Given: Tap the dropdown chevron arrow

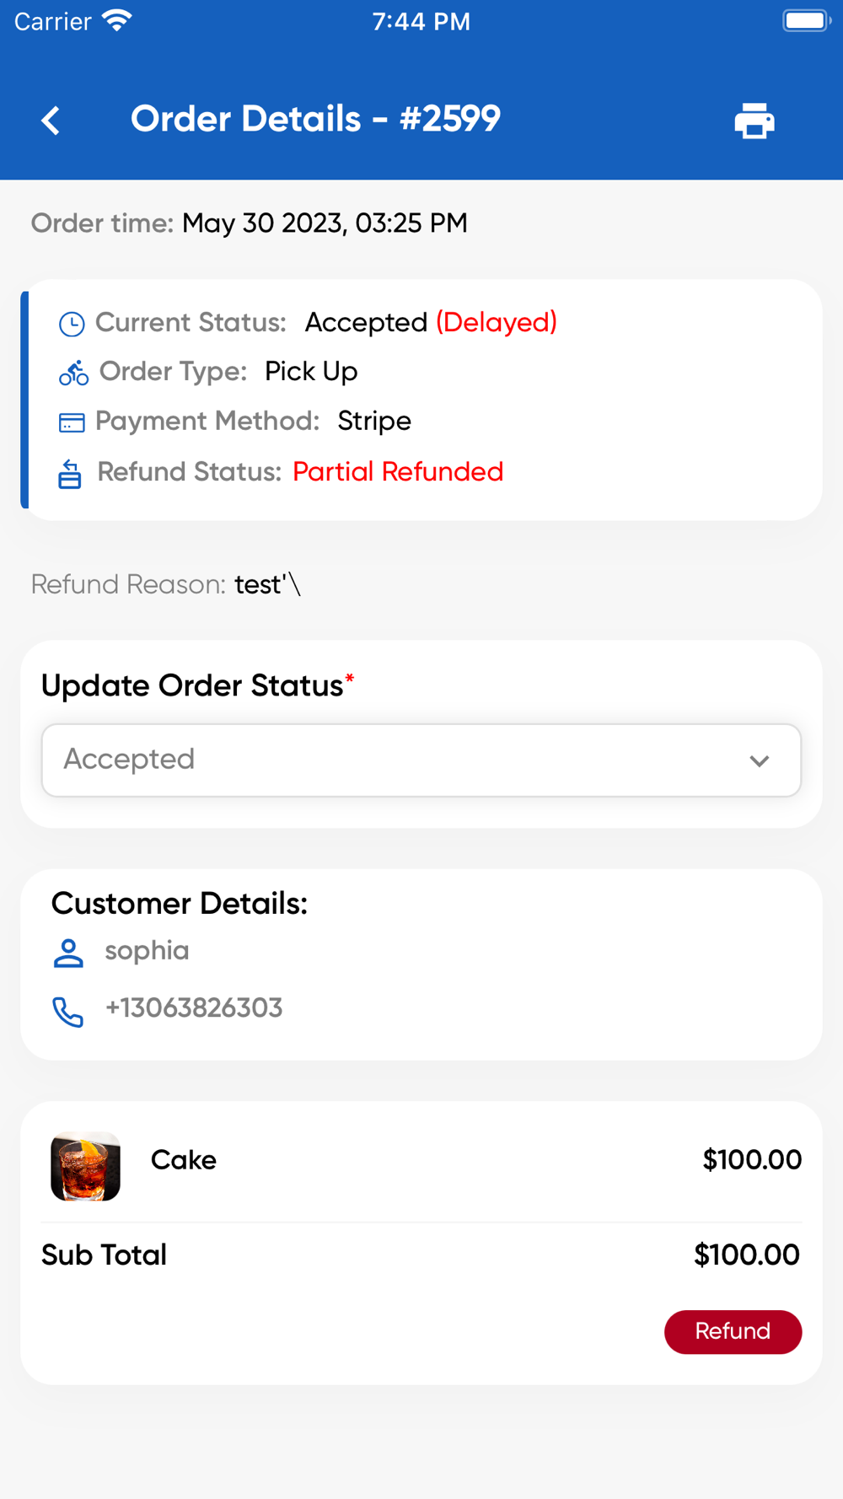Looking at the screenshot, I should 759,760.
